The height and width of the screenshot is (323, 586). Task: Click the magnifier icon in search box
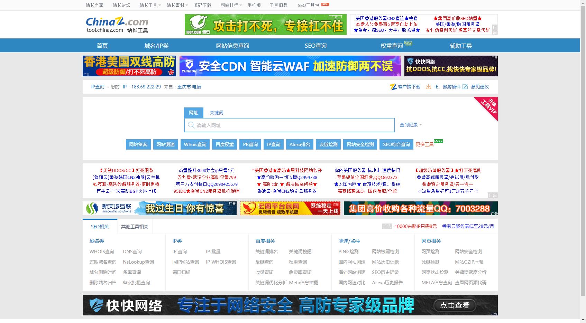[191, 125]
